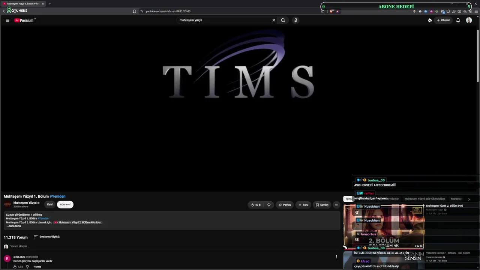Screen dimensions: 480x270
Task: Start voice search with microphone icon
Action: click(x=295, y=20)
